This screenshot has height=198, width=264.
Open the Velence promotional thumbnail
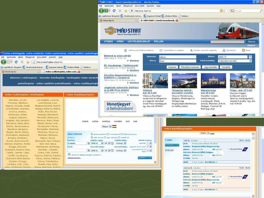[155, 81]
